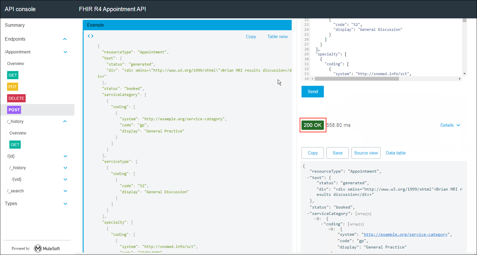Expand the Types section chevron
The width and height of the screenshot is (477, 255).
65,204
